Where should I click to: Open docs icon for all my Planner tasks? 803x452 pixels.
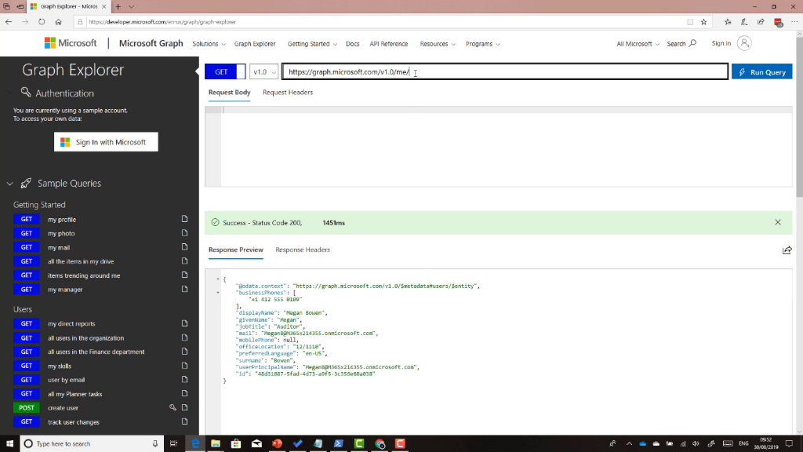coord(184,394)
